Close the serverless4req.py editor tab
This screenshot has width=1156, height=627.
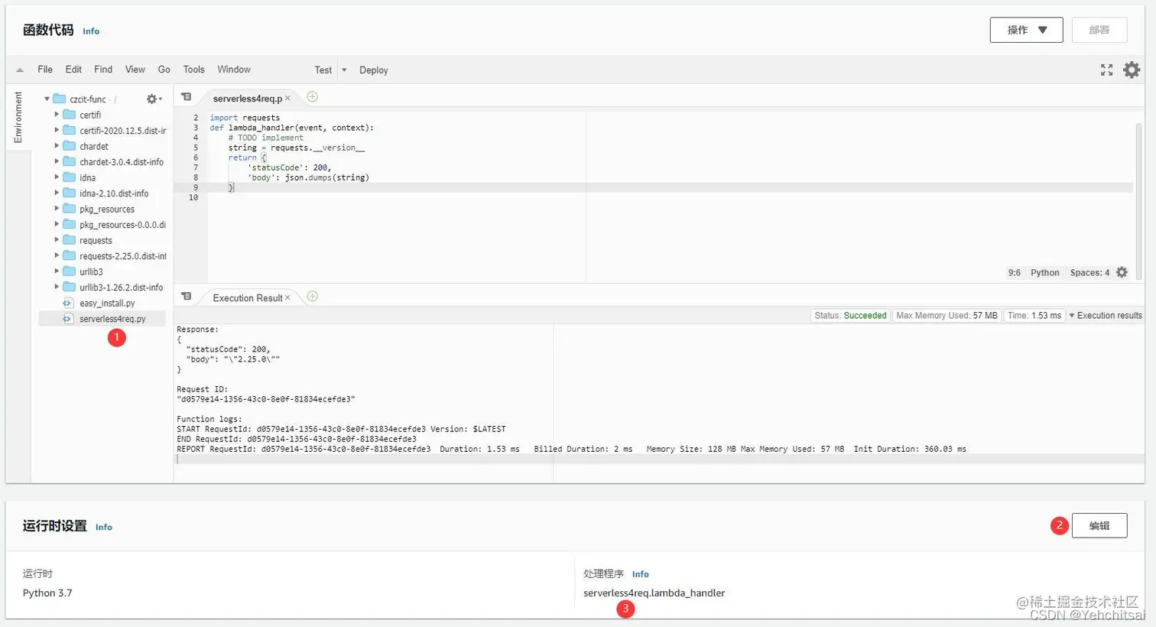pyautogui.click(x=287, y=99)
